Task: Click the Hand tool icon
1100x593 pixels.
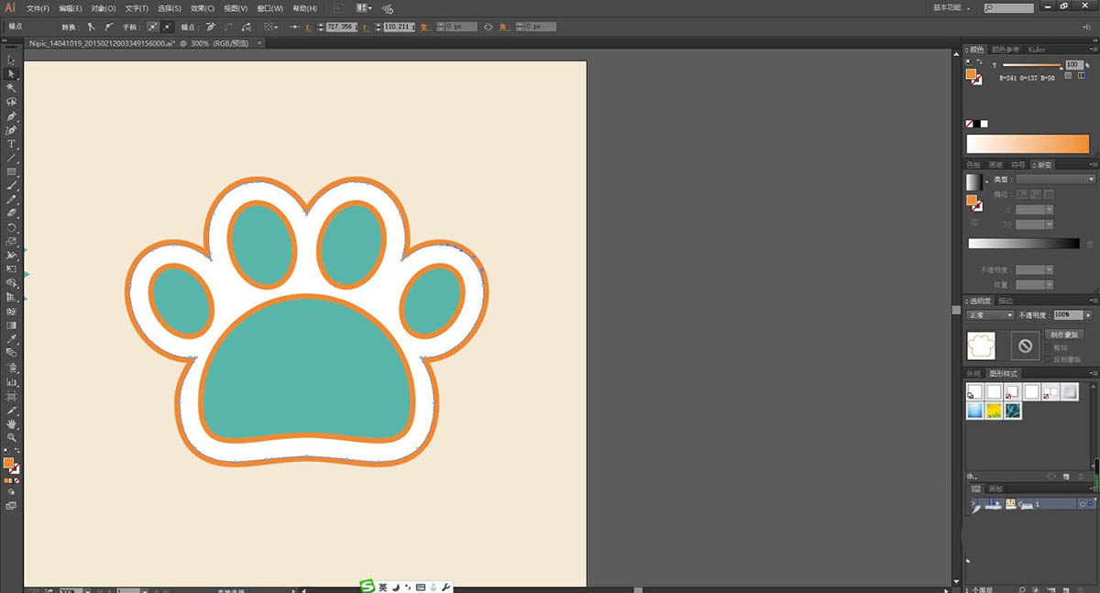Action: (x=12, y=424)
